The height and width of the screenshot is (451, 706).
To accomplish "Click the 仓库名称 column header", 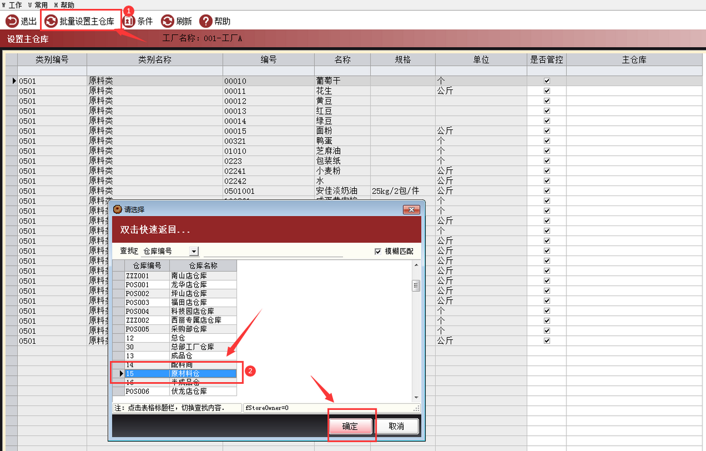I will (203, 266).
